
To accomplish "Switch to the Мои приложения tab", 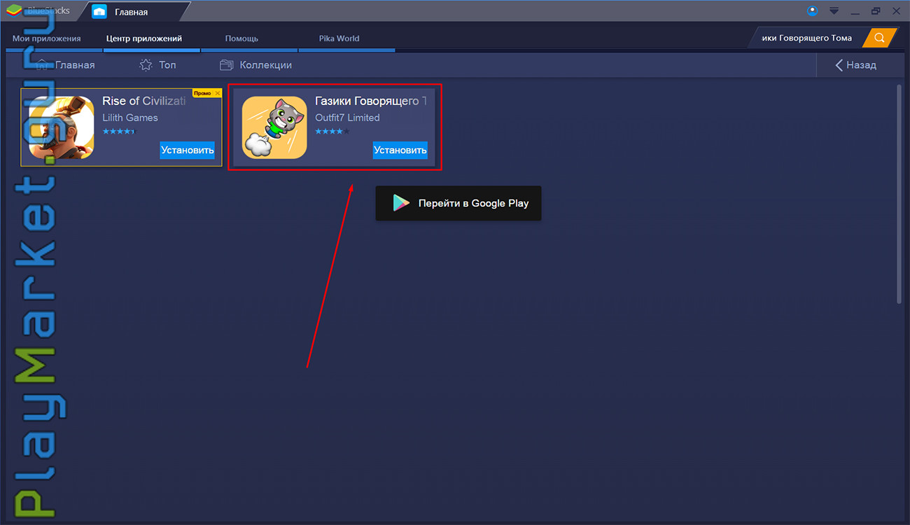I will pos(47,38).
